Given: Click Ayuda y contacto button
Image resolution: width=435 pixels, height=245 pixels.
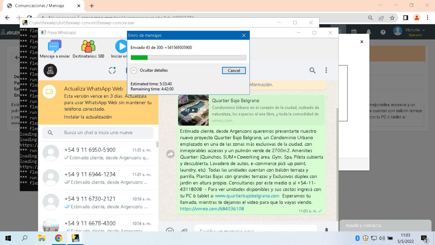Looking at the screenshot, I should [x=385, y=225].
